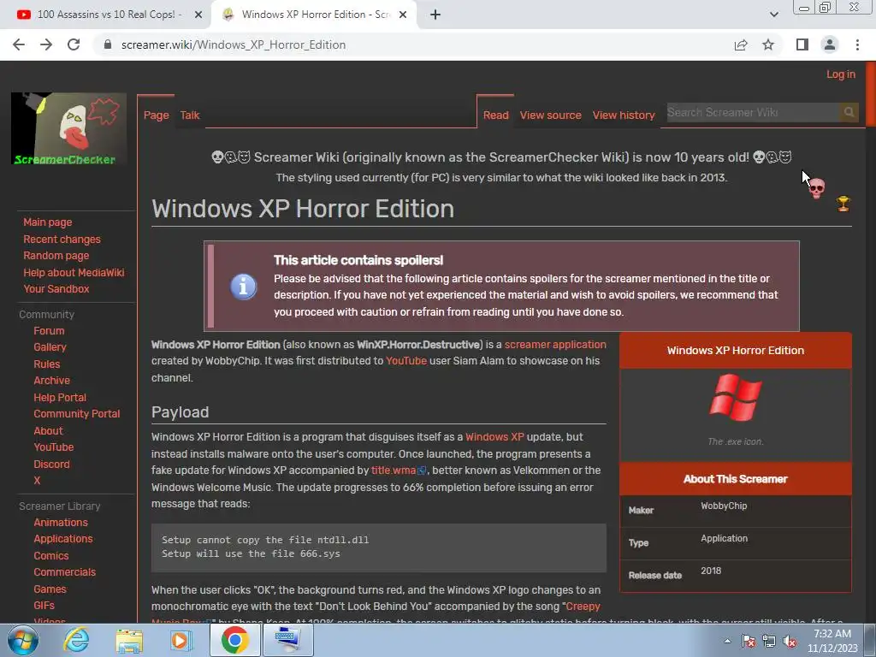
Task: Close the YouTube tab
Action: pyautogui.click(x=198, y=15)
